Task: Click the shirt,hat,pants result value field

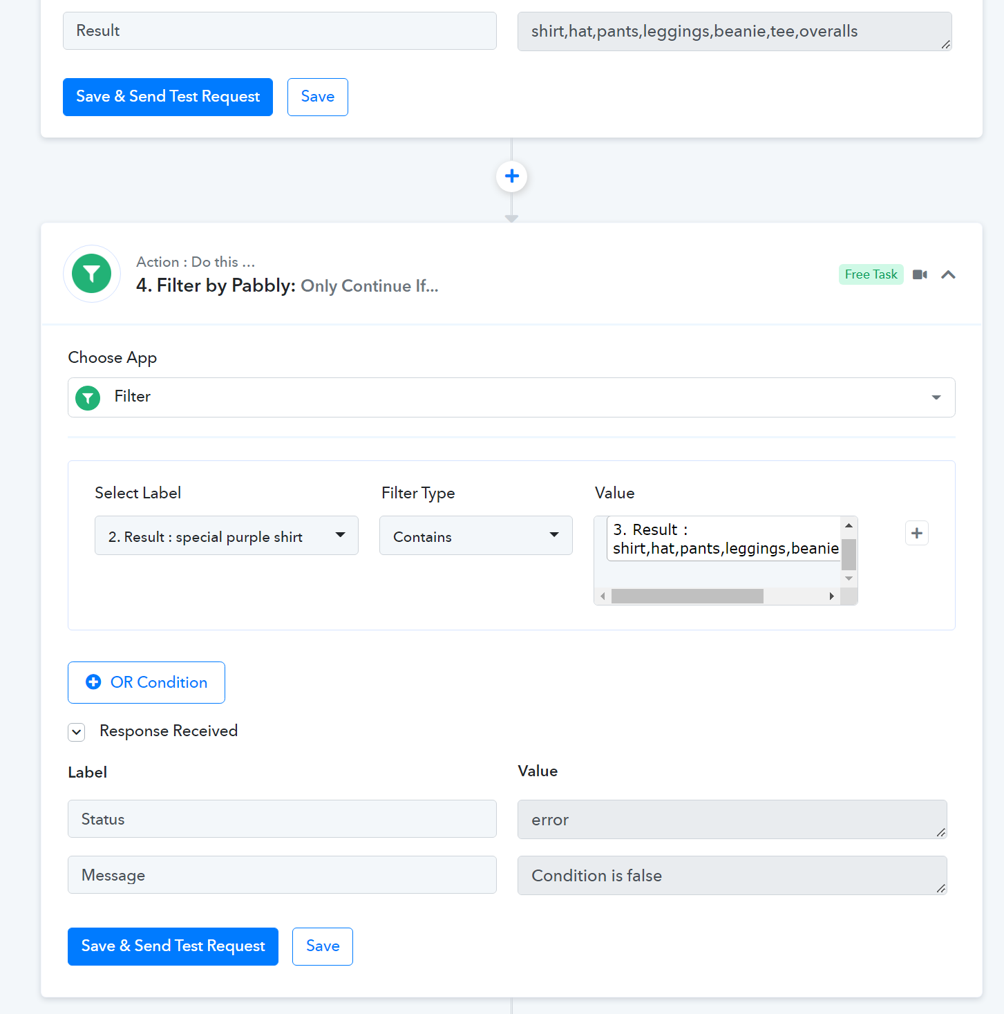Action: click(735, 31)
